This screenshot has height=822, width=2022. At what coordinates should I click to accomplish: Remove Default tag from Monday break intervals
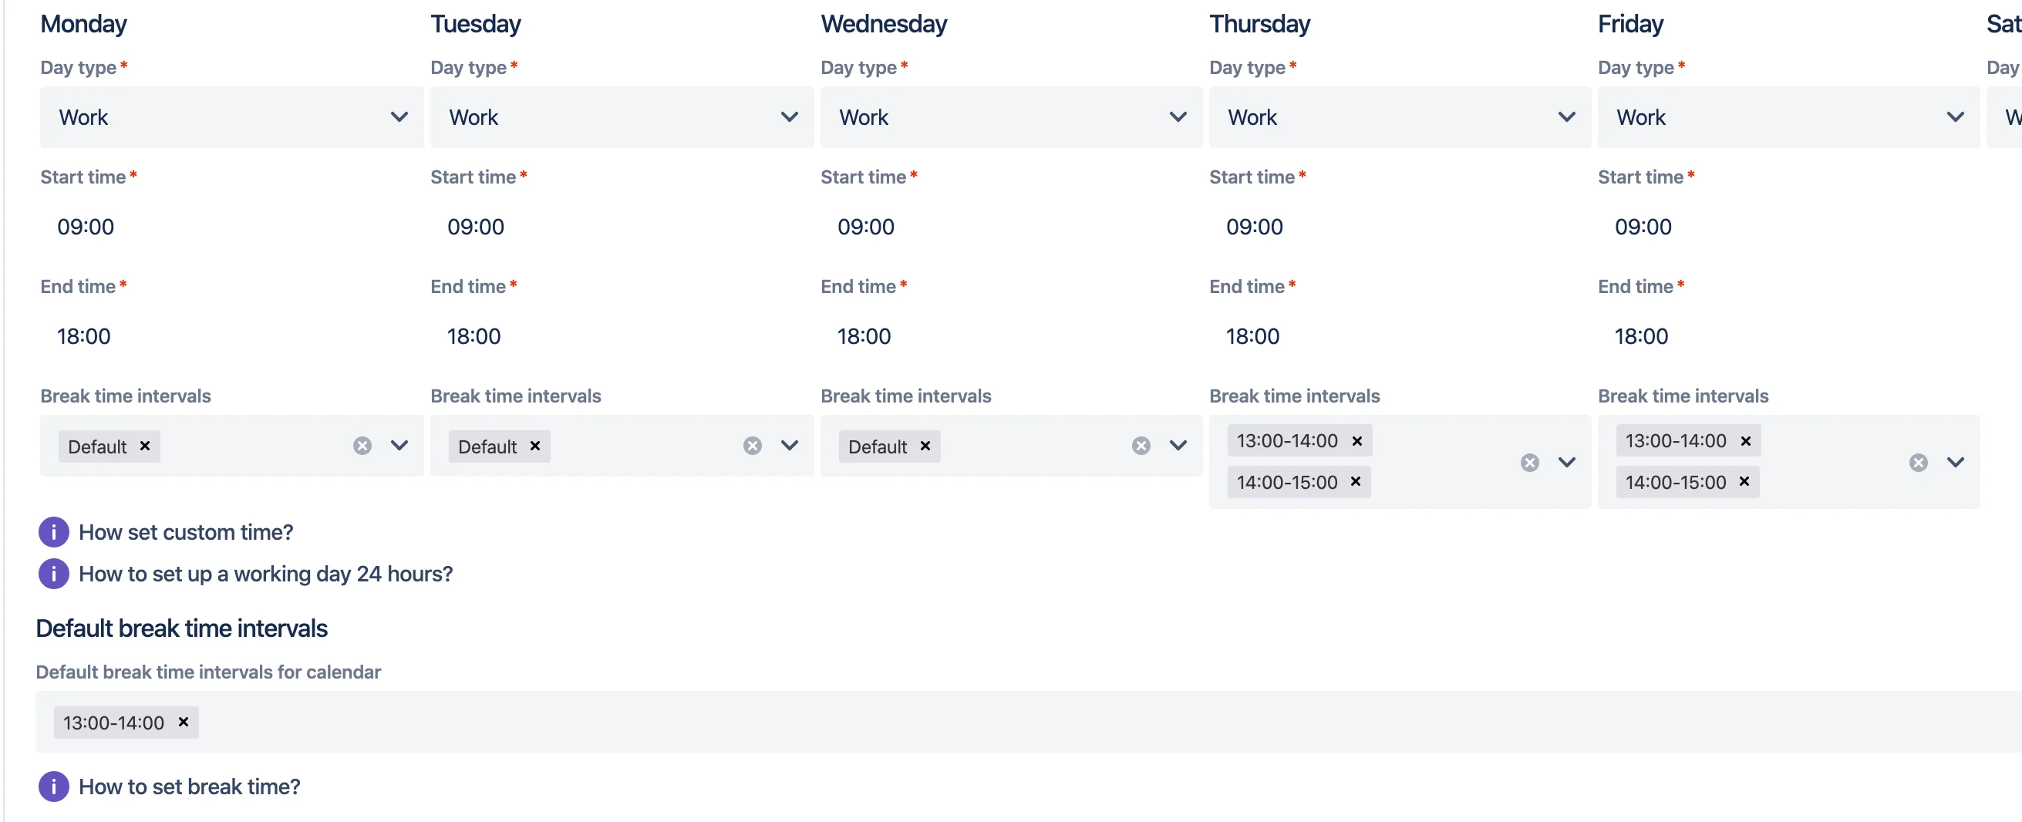point(145,446)
